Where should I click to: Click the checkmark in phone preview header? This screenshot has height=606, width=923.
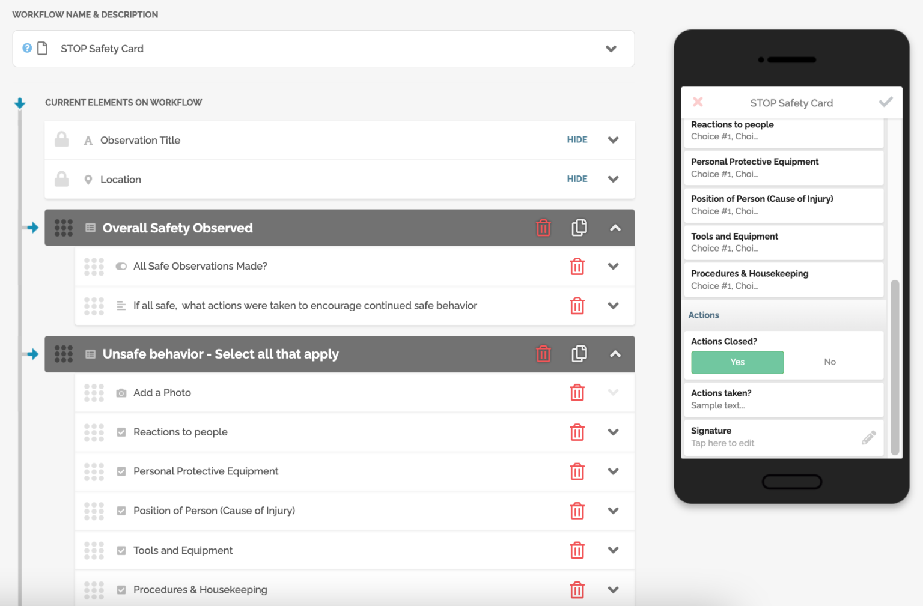click(x=886, y=102)
